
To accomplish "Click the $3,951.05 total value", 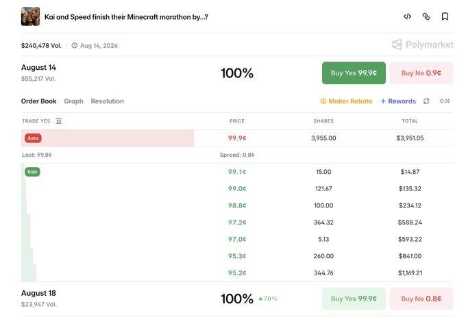I will tap(410, 138).
